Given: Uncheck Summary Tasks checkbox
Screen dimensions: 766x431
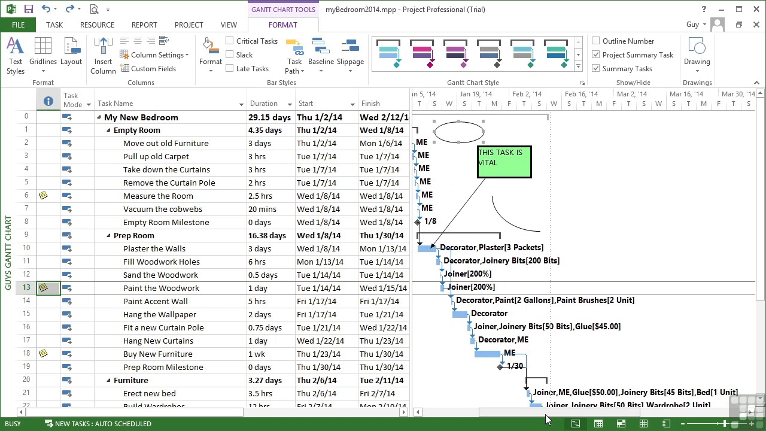Looking at the screenshot, I should tap(596, 68).
